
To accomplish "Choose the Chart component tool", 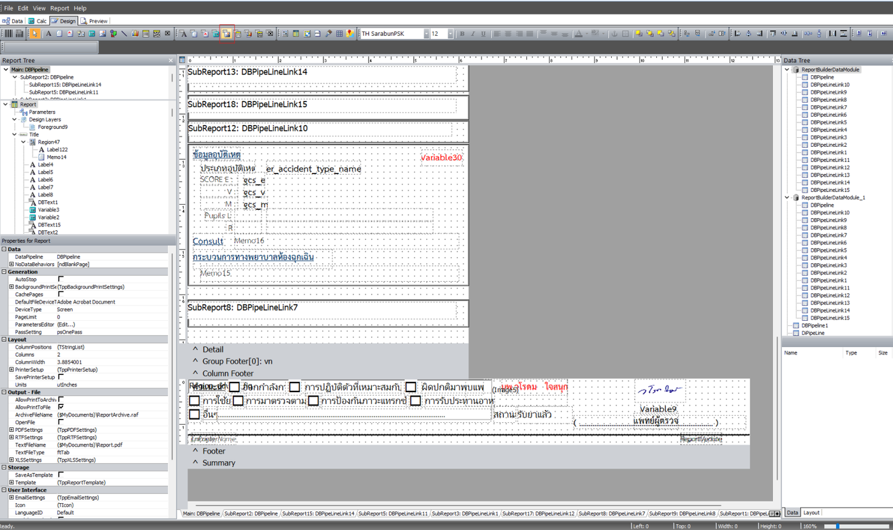I will 135,34.
